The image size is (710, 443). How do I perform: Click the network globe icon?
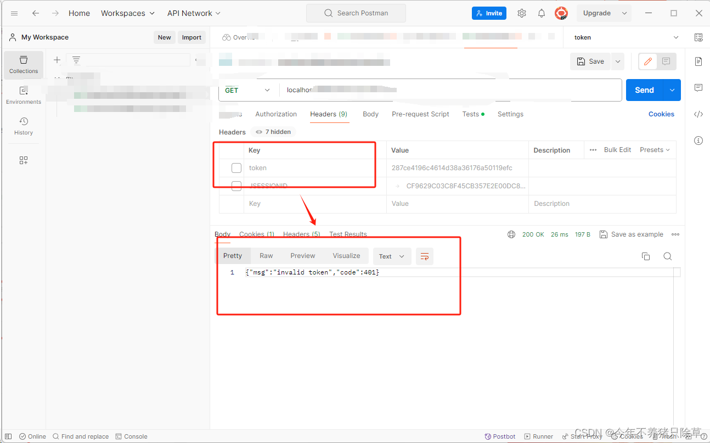511,234
